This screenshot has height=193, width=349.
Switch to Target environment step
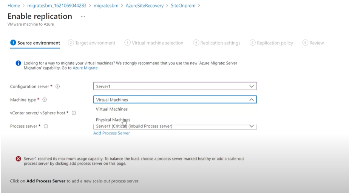point(91,43)
